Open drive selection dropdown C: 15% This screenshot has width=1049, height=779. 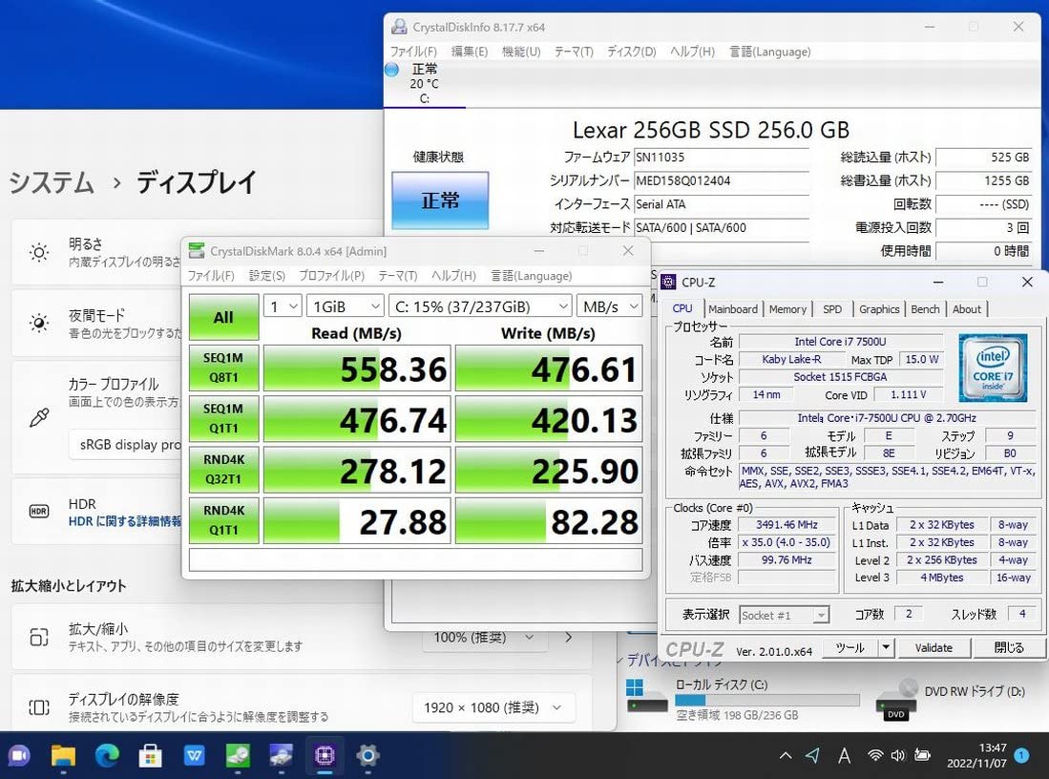pos(480,306)
